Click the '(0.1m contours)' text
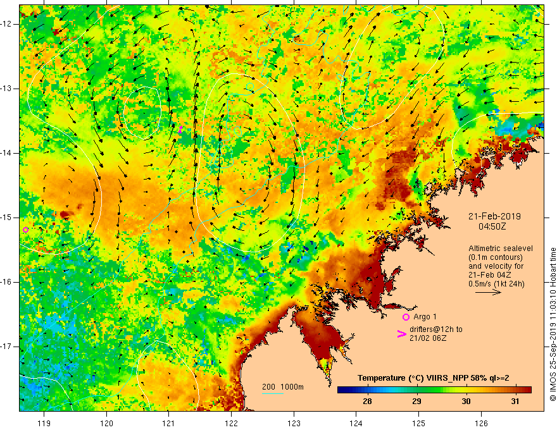Image resolution: width=557 pixels, height=430 pixels. pyautogui.click(x=496, y=257)
